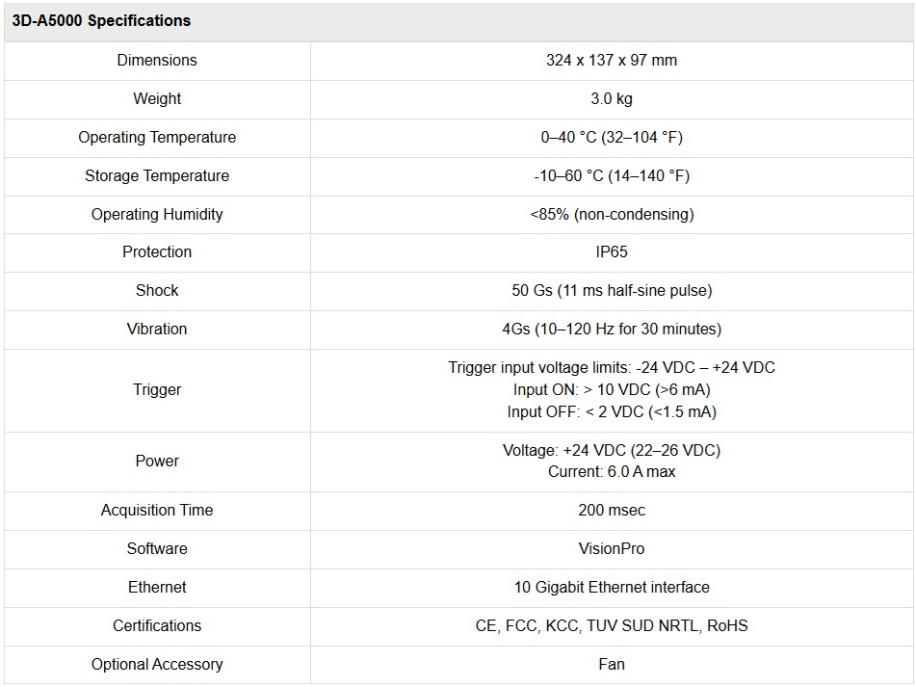Screen dimensions: 916x687
Task: Click the 3D-A5000 Specifications table header
Action: coord(101,21)
